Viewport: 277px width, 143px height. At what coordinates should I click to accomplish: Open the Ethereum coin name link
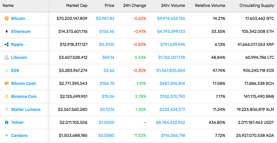(x=21, y=32)
